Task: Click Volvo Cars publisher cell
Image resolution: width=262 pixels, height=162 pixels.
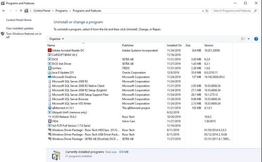Action: pos(128,121)
